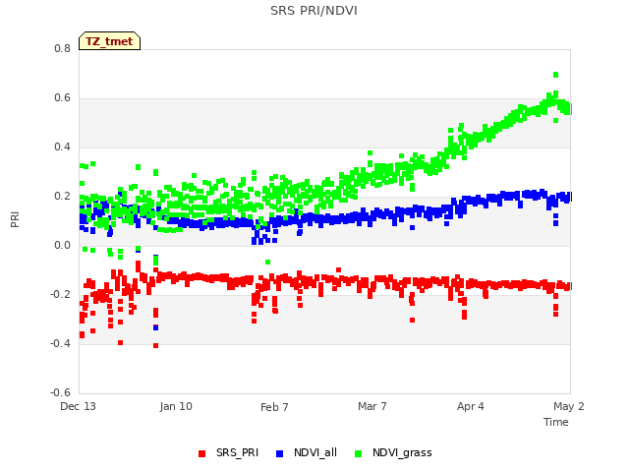
Task: Click the Jan 10 x-axis label
Action: (x=176, y=406)
